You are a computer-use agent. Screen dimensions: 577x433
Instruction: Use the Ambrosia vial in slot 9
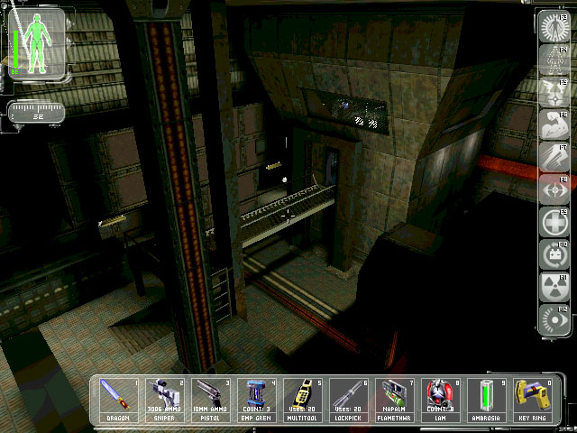click(x=486, y=401)
